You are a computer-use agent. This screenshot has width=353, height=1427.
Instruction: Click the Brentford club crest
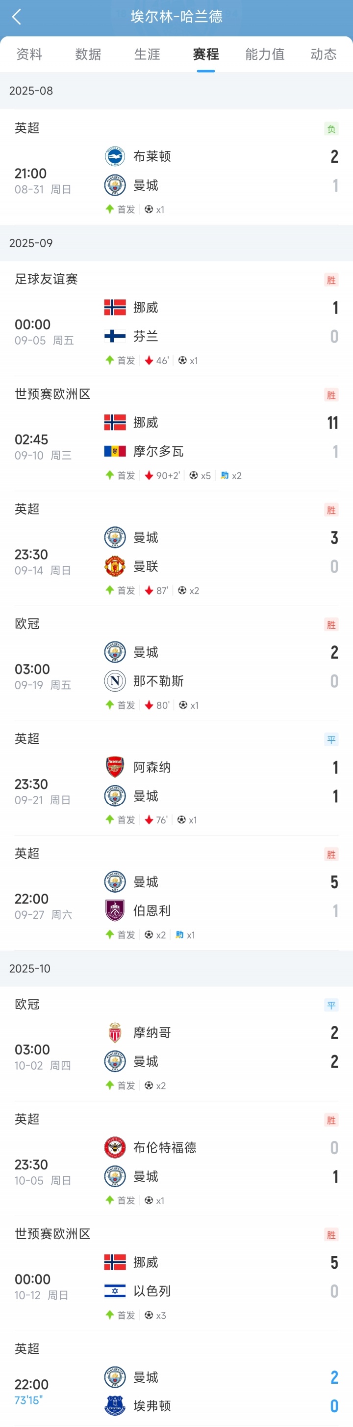click(115, 1147)
